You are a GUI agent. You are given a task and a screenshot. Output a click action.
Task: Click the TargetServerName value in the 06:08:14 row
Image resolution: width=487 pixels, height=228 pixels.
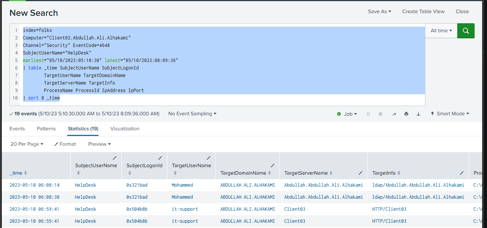[x=323, y=185]
